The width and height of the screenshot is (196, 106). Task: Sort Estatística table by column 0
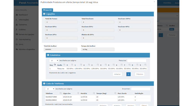pos(70,65)
